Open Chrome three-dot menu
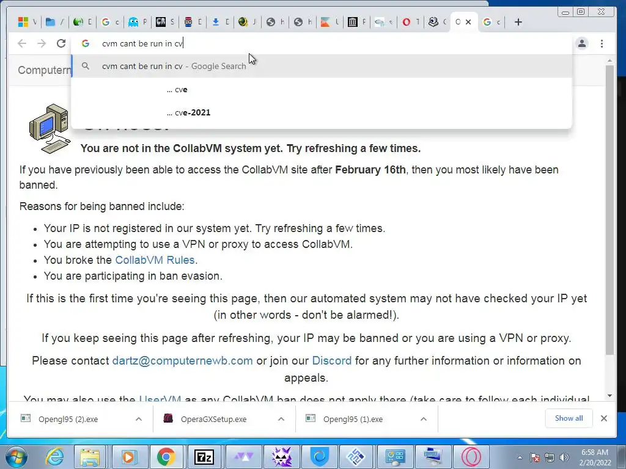Viewport: 626px width, 469px height. [602, 43]
